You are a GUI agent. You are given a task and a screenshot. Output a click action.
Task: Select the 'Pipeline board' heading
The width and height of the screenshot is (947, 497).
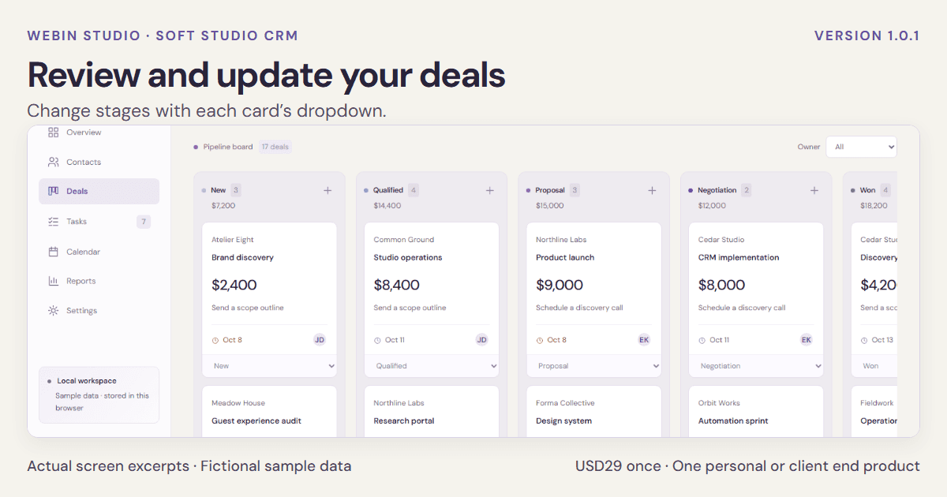point(228,147)
